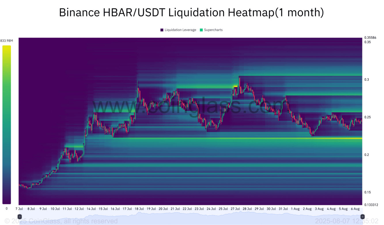Click the 0.35 price axis label
Screen dimensions: 384x225
367,42
